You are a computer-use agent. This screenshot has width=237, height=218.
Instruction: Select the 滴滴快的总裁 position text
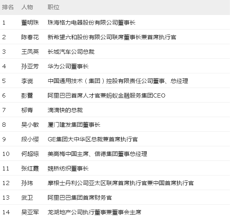click(x=65, y=110)
